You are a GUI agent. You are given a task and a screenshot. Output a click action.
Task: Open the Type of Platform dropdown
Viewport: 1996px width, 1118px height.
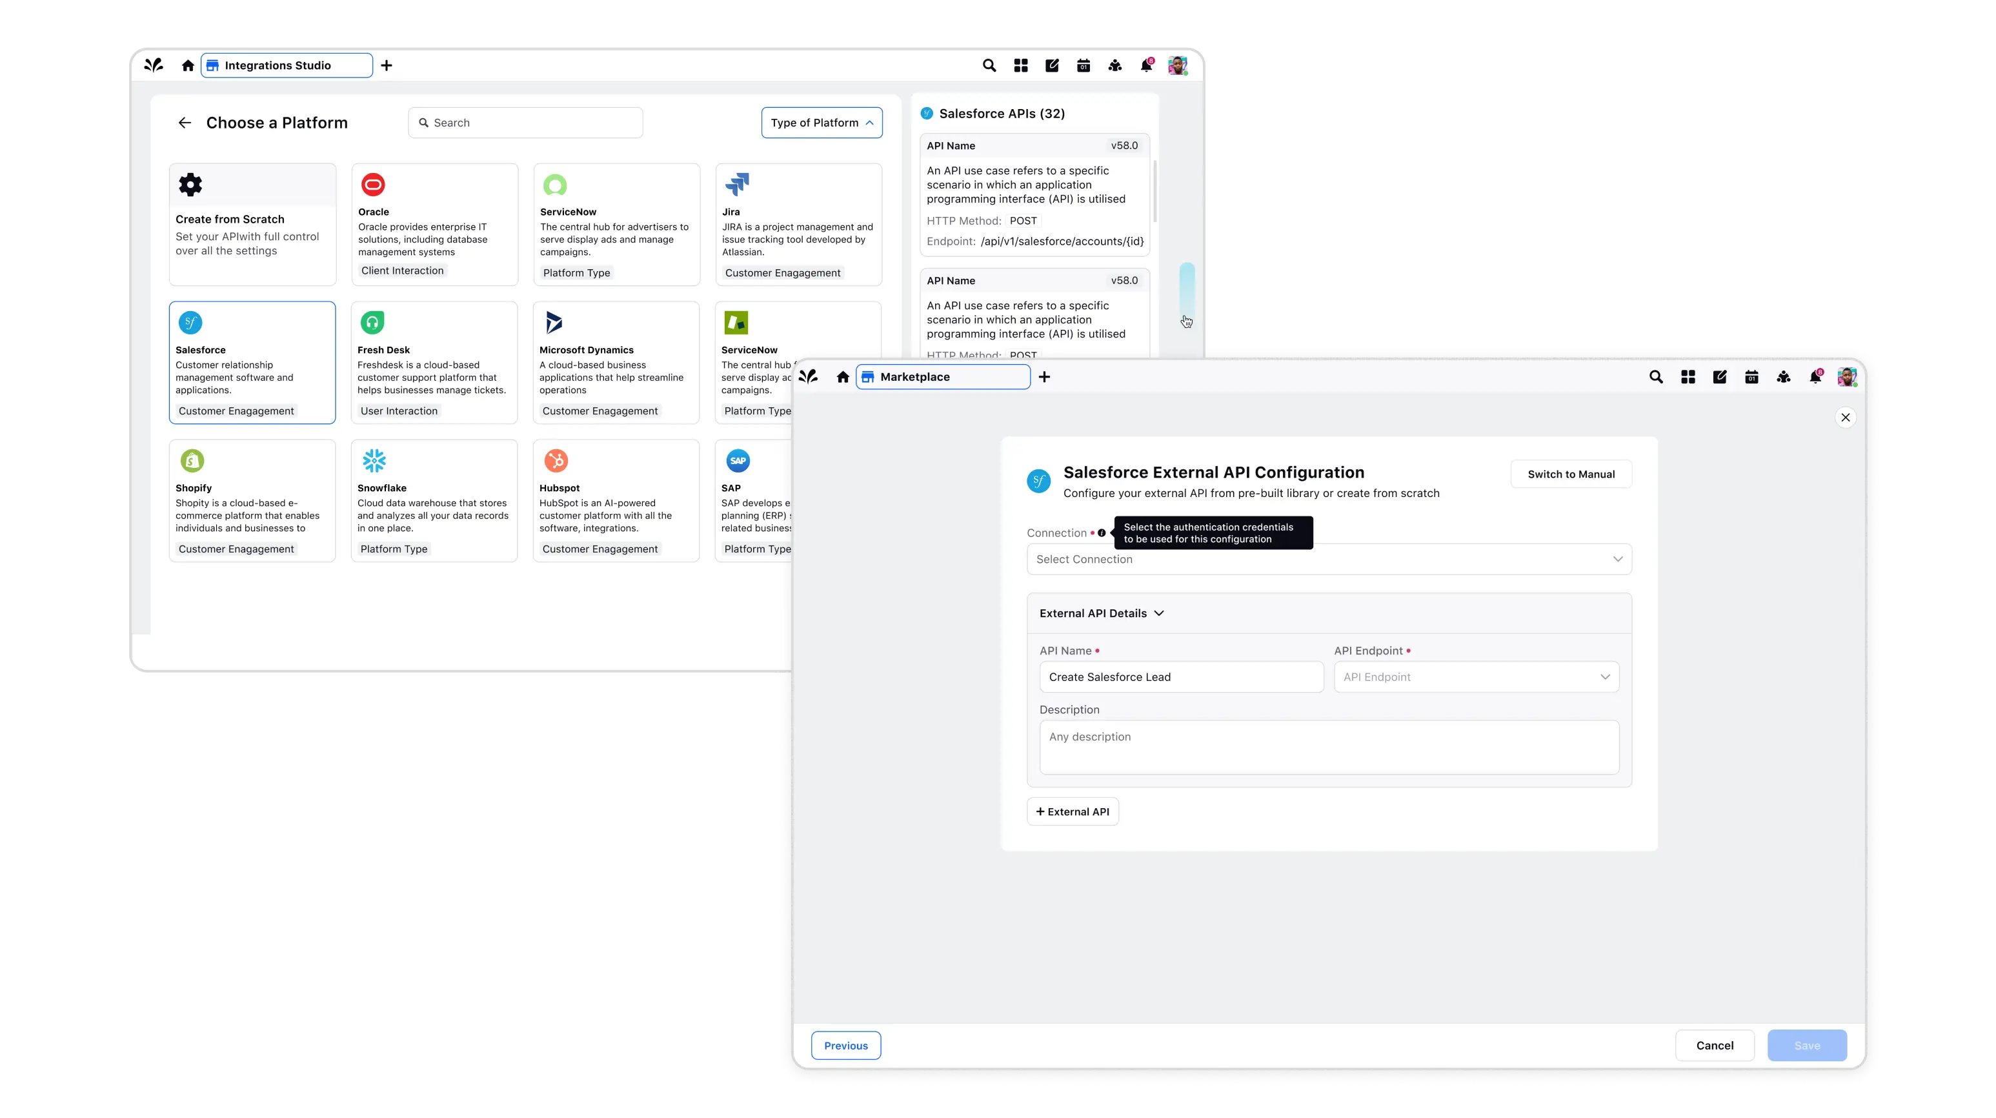coord(822,123)
